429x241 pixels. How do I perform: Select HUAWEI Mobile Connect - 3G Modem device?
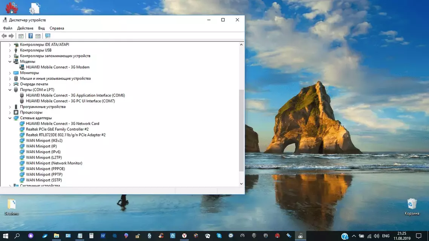[x=57, y=67]
